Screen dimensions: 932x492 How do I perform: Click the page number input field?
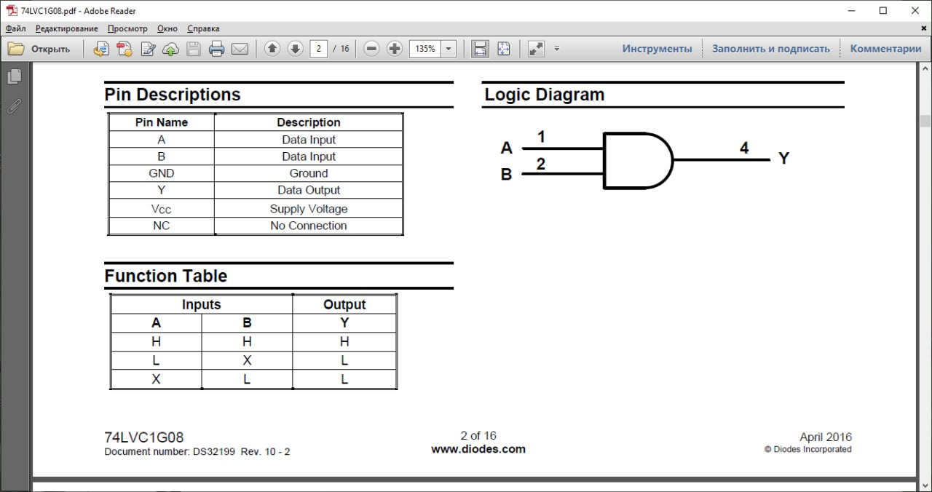318,49
